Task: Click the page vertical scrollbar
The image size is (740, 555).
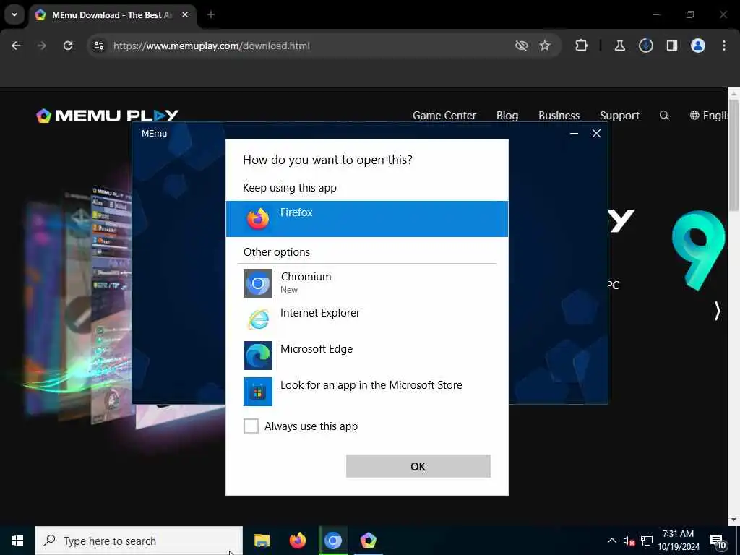Action: click(734, 156)
